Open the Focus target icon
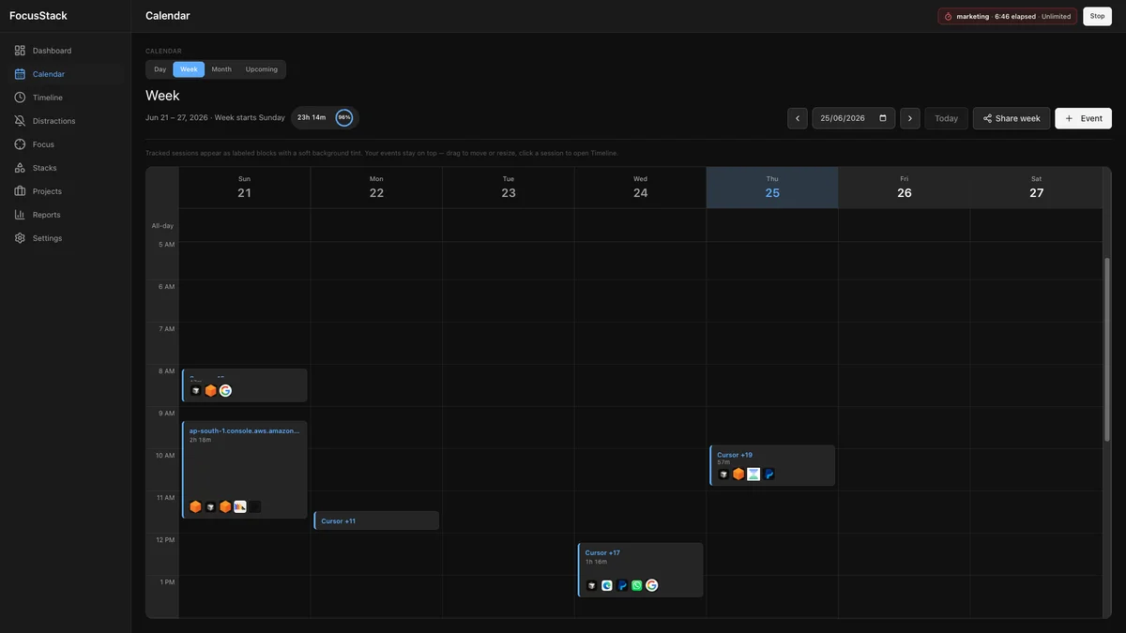The height and width of the screenshot is (633, 1126). tap(20, 144)
